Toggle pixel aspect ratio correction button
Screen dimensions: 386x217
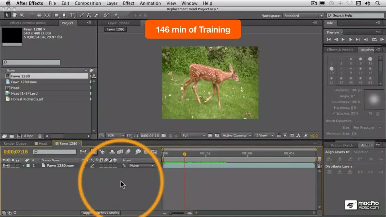click(279, 135)
